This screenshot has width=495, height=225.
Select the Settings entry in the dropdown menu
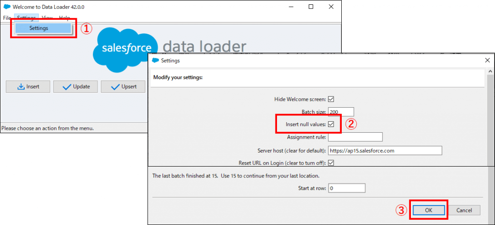click(43, 28)
